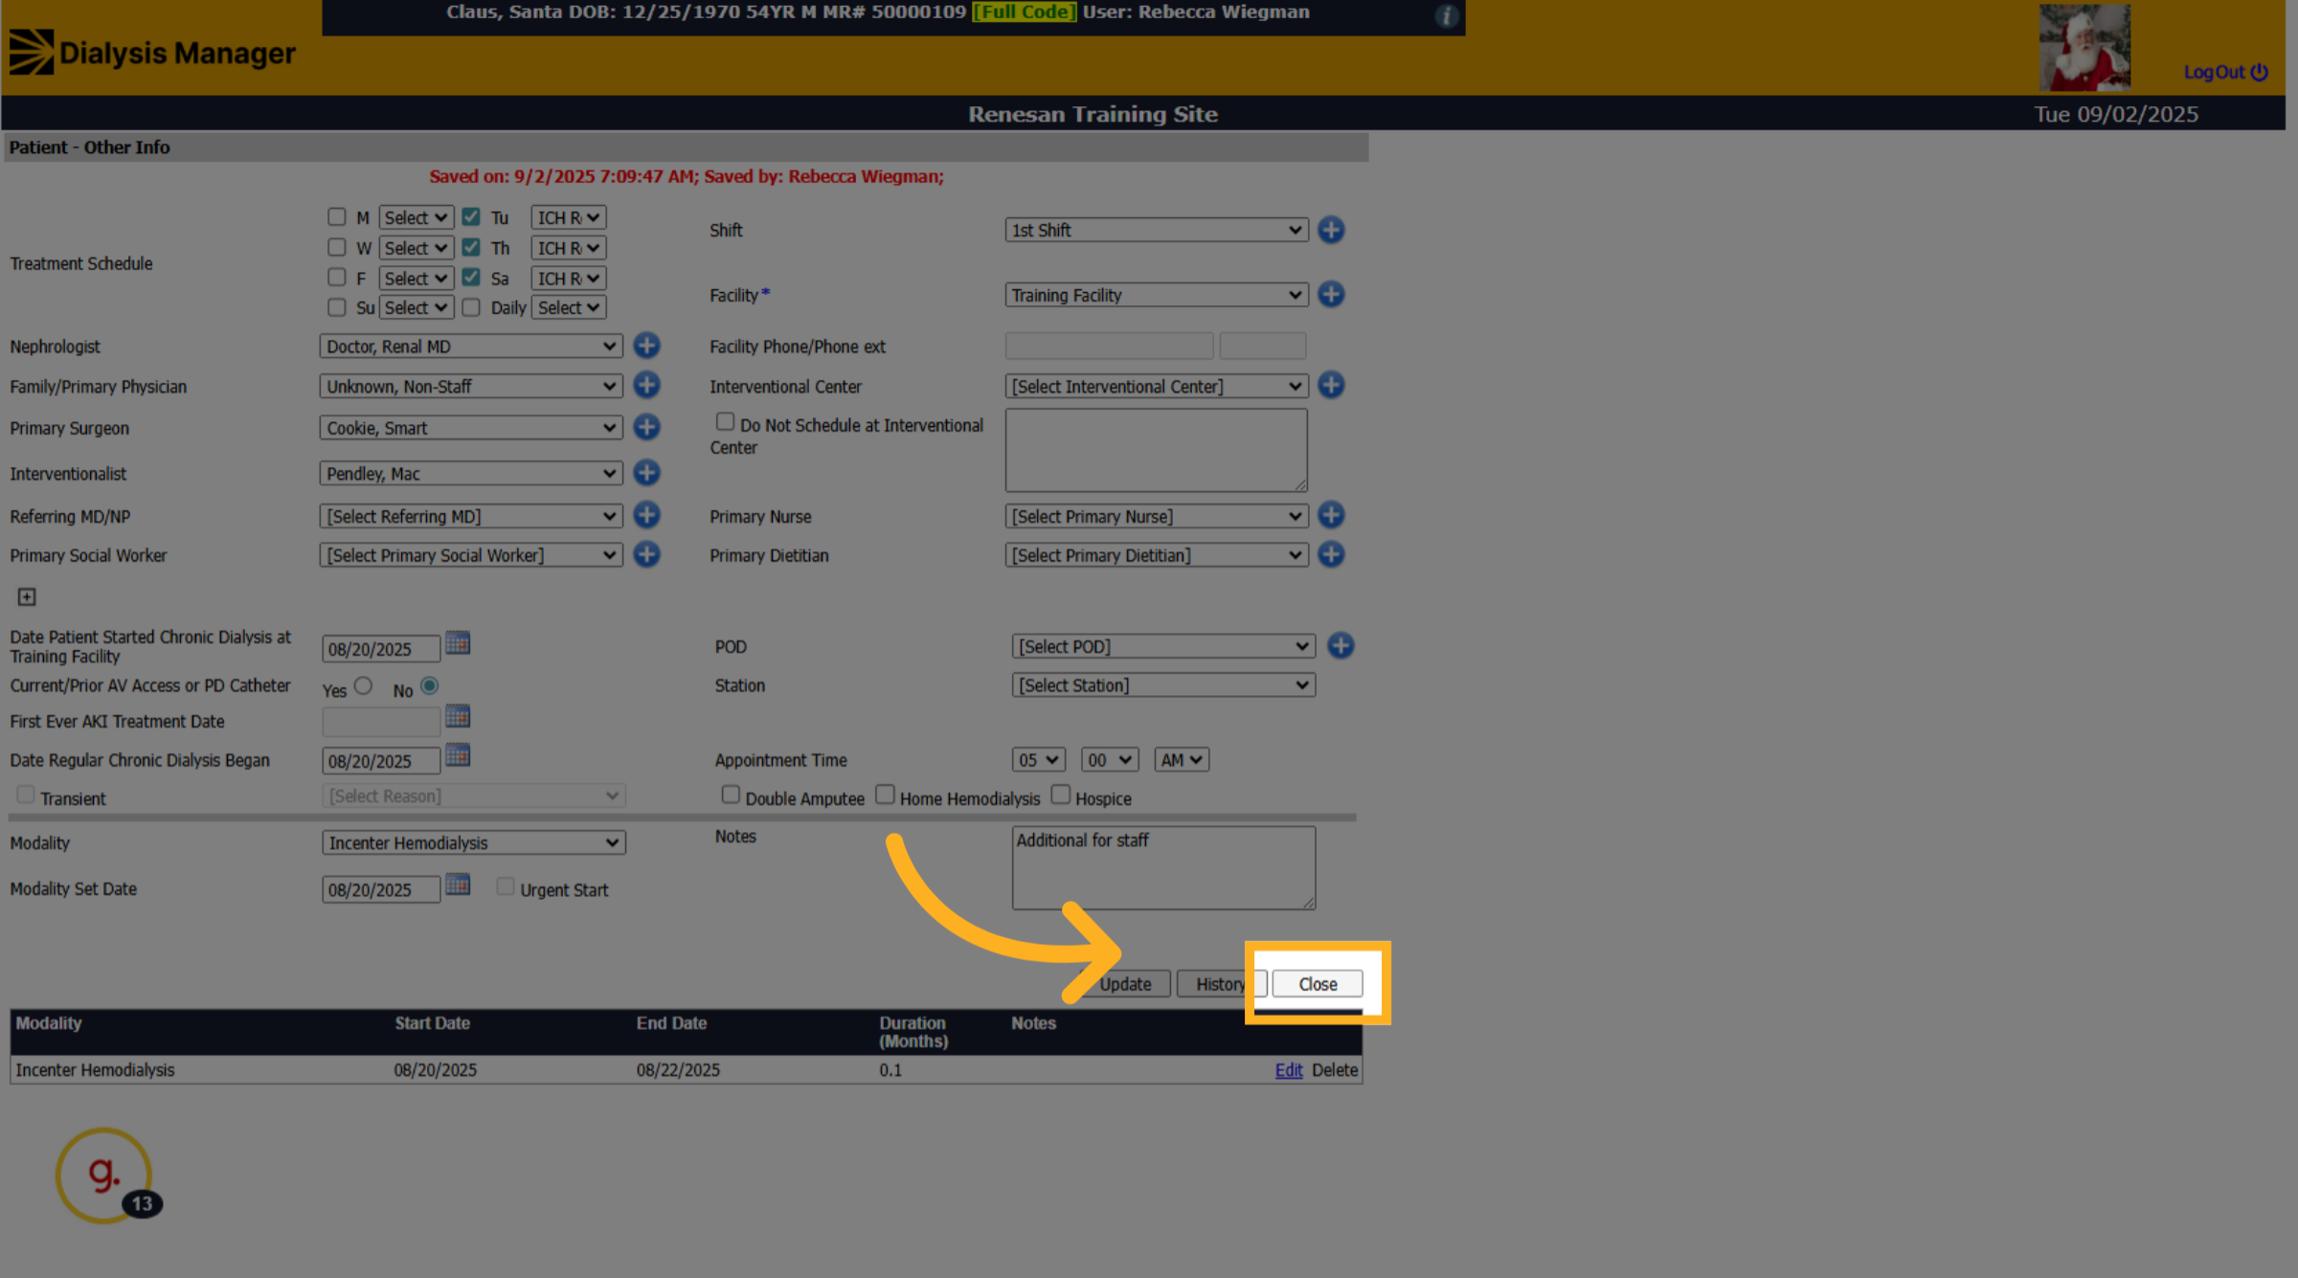
Task: Open the Select Station dropdown
Action: pos(1163,685)
